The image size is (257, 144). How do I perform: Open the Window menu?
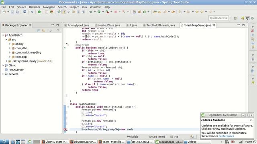pos(95,7)
